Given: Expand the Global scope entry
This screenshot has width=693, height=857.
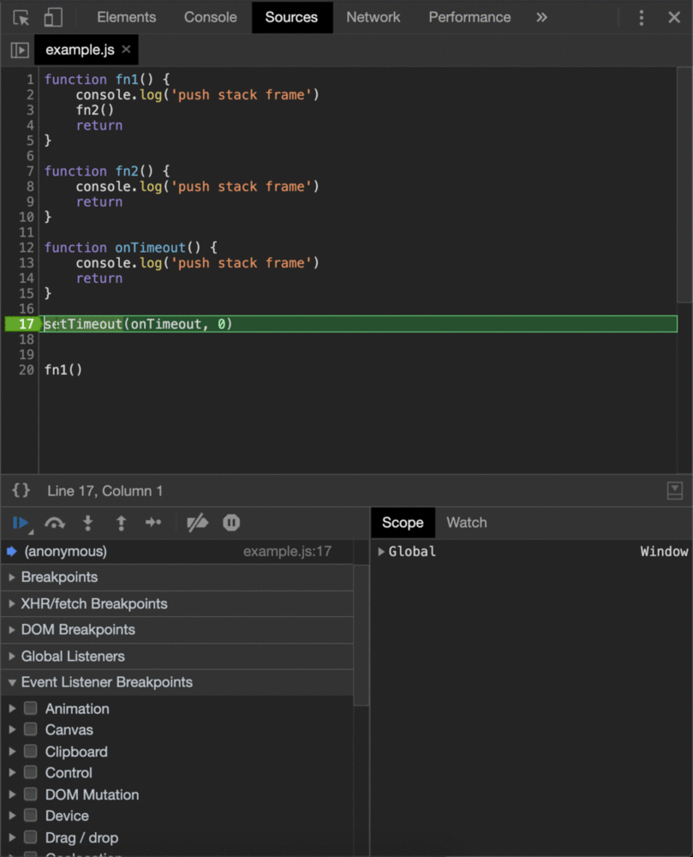Looking at the screenshot, I should click(381, 551).
